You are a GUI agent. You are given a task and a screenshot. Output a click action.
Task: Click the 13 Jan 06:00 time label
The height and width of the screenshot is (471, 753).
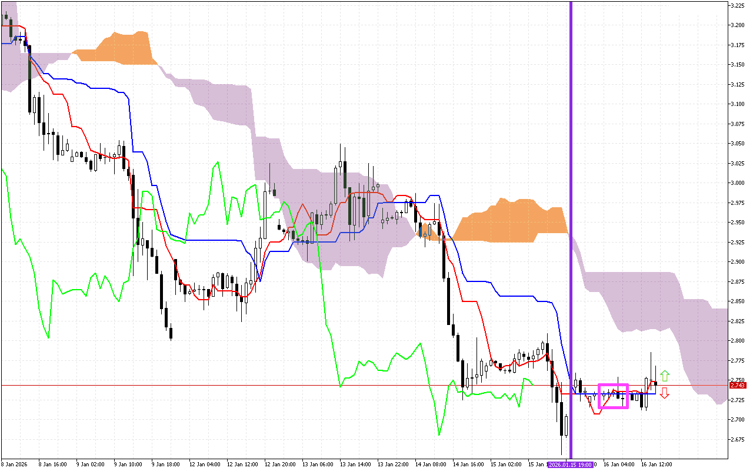click(318, 464)
